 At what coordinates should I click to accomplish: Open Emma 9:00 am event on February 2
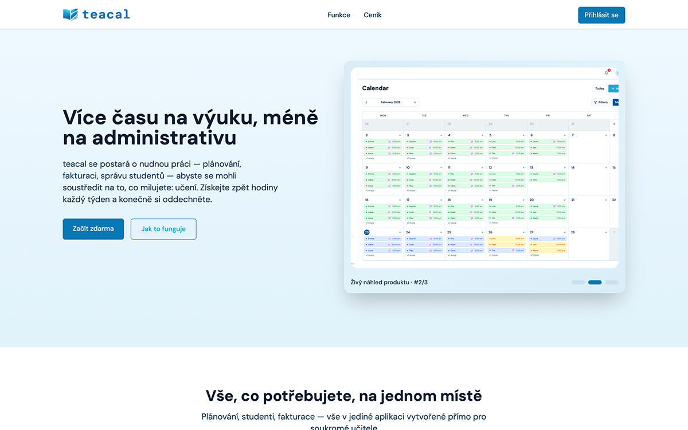point(383,142)
